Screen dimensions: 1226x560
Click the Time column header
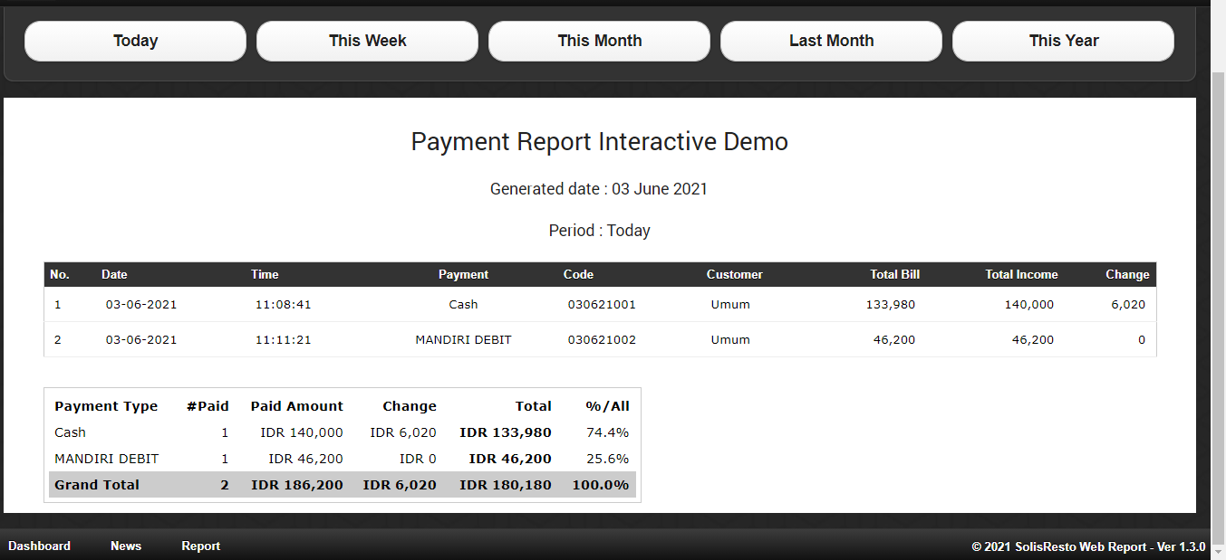265,274
